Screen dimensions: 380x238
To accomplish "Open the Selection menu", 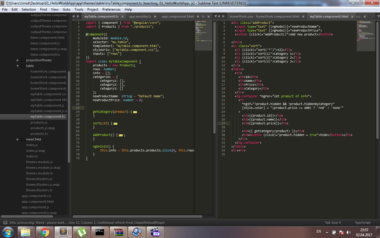I will tap(28, 9).
